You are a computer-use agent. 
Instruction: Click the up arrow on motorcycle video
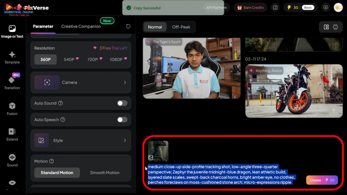pos(334,111)
